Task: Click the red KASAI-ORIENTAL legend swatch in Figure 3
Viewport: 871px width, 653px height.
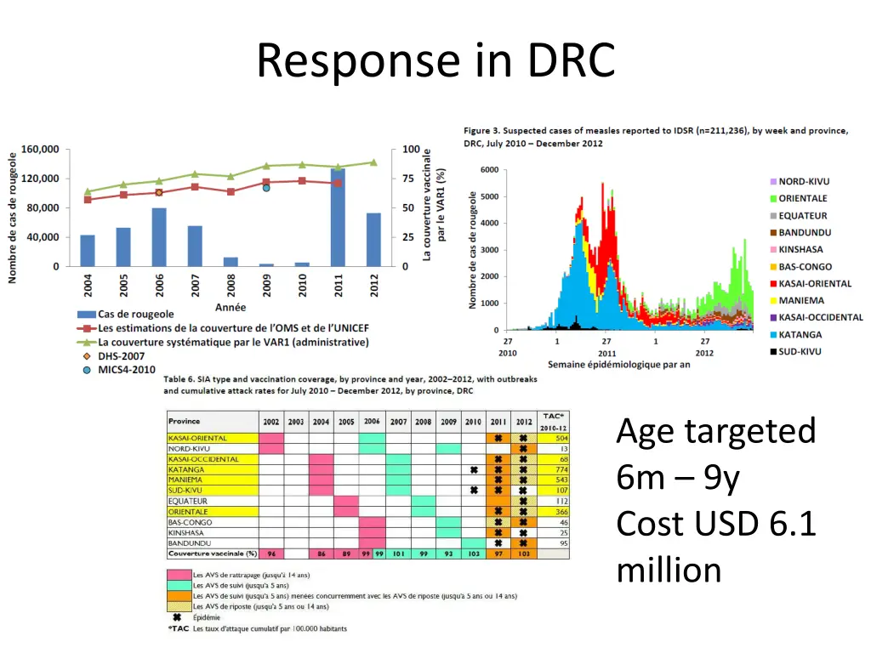Action: click(773, 284)
